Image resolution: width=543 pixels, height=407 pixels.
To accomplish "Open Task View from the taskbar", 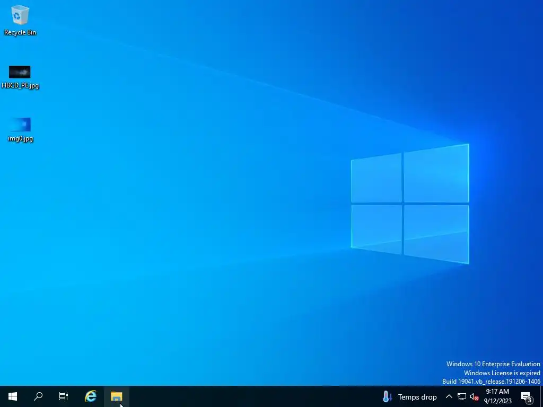I will [64, 396].
